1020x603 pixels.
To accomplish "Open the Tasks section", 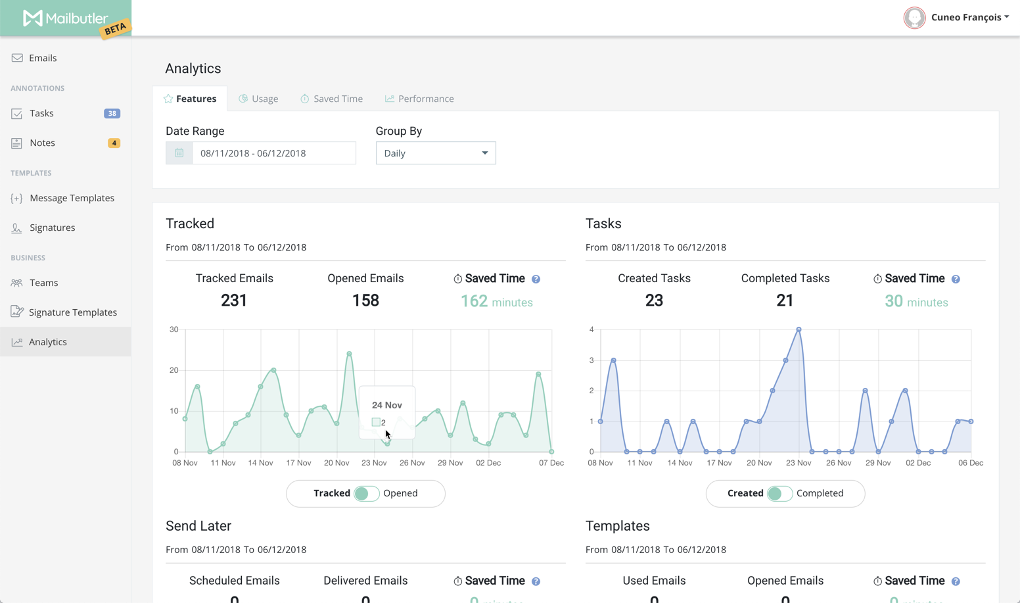I will tap(66, 113).
